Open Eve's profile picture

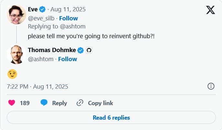(x=16, y=15)
